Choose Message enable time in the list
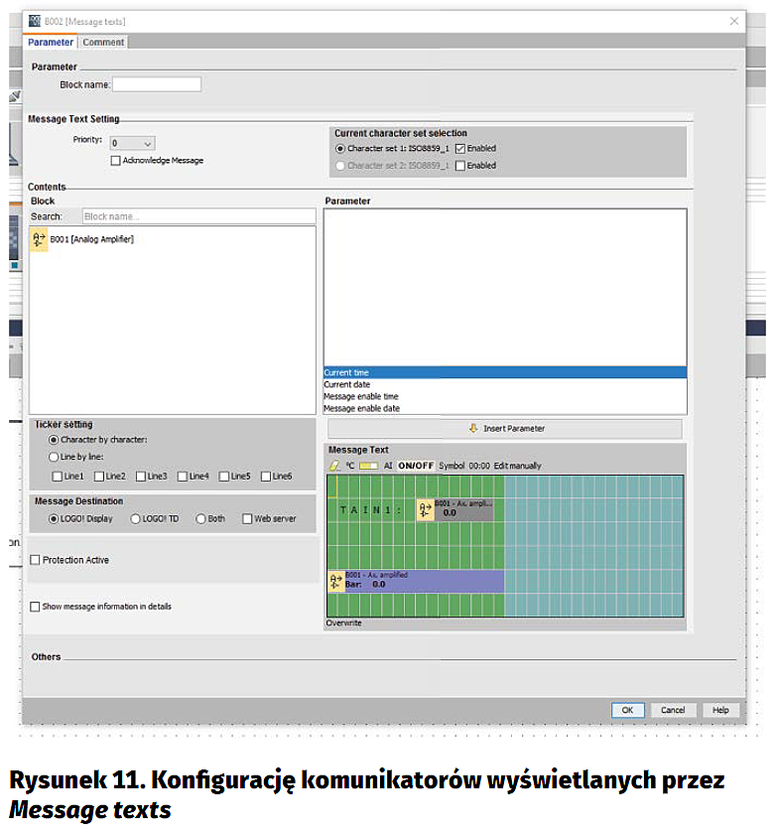Screen dimensions: 776x832 [x=361, y=396]
